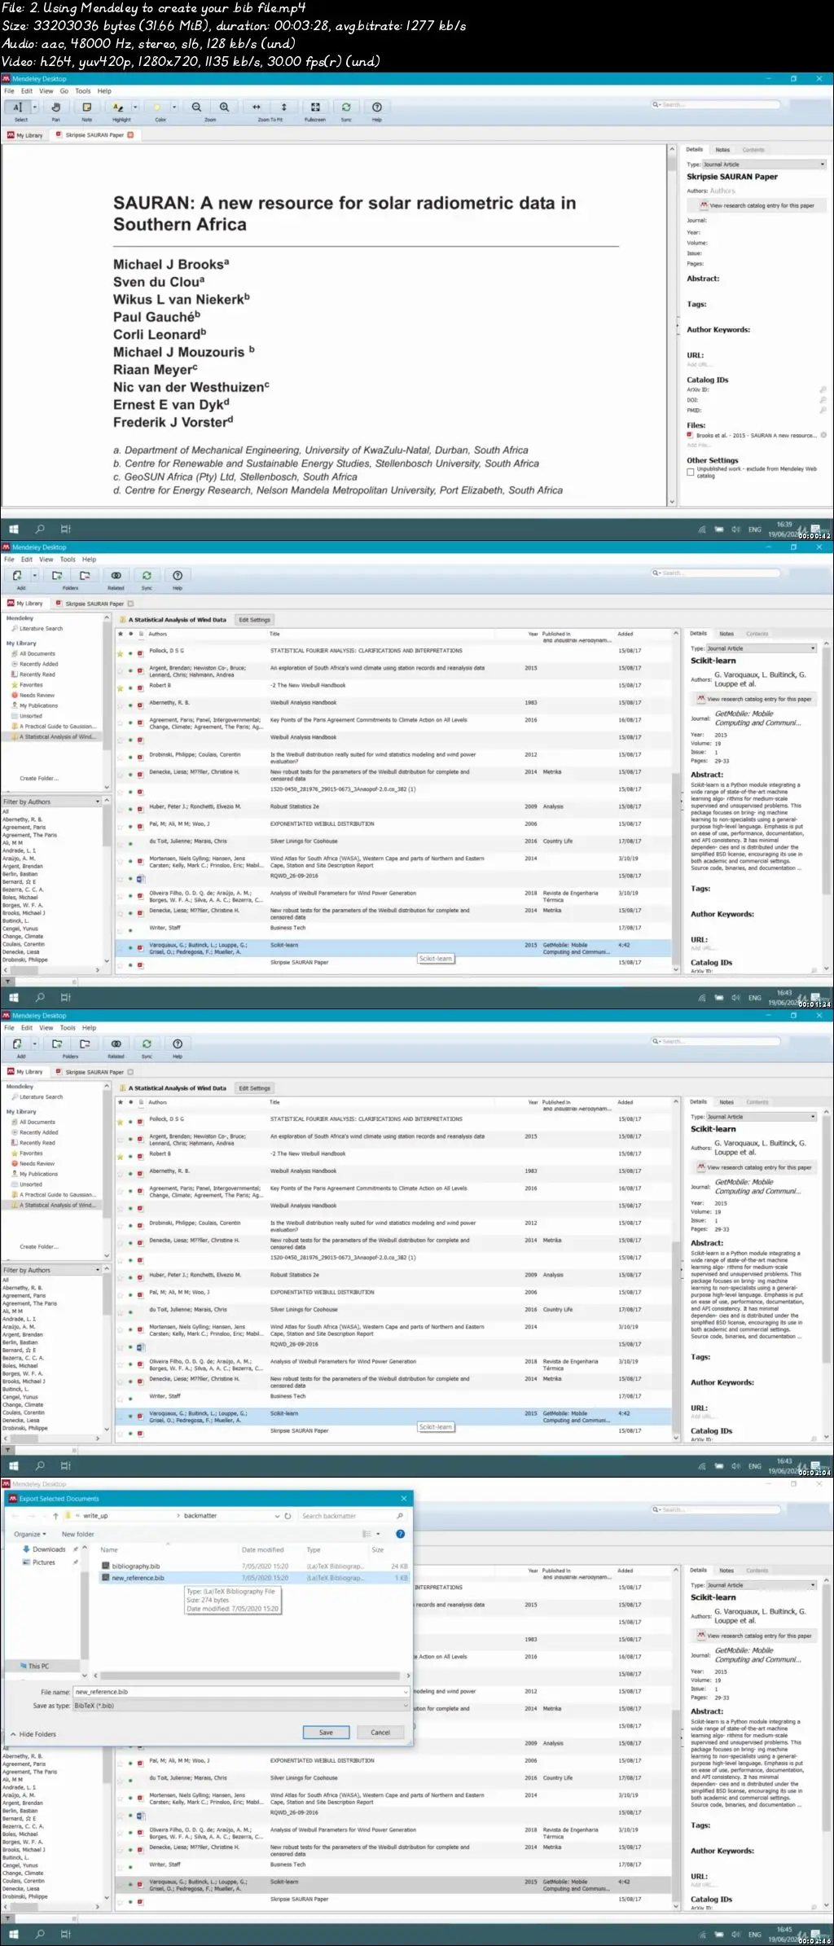Open Help from the PDF viewer toolbar

pos(377,107)
